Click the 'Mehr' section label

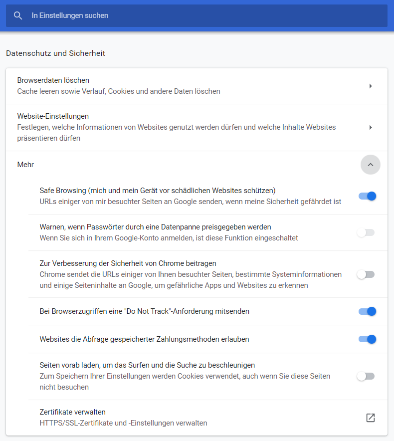(25, 165)
